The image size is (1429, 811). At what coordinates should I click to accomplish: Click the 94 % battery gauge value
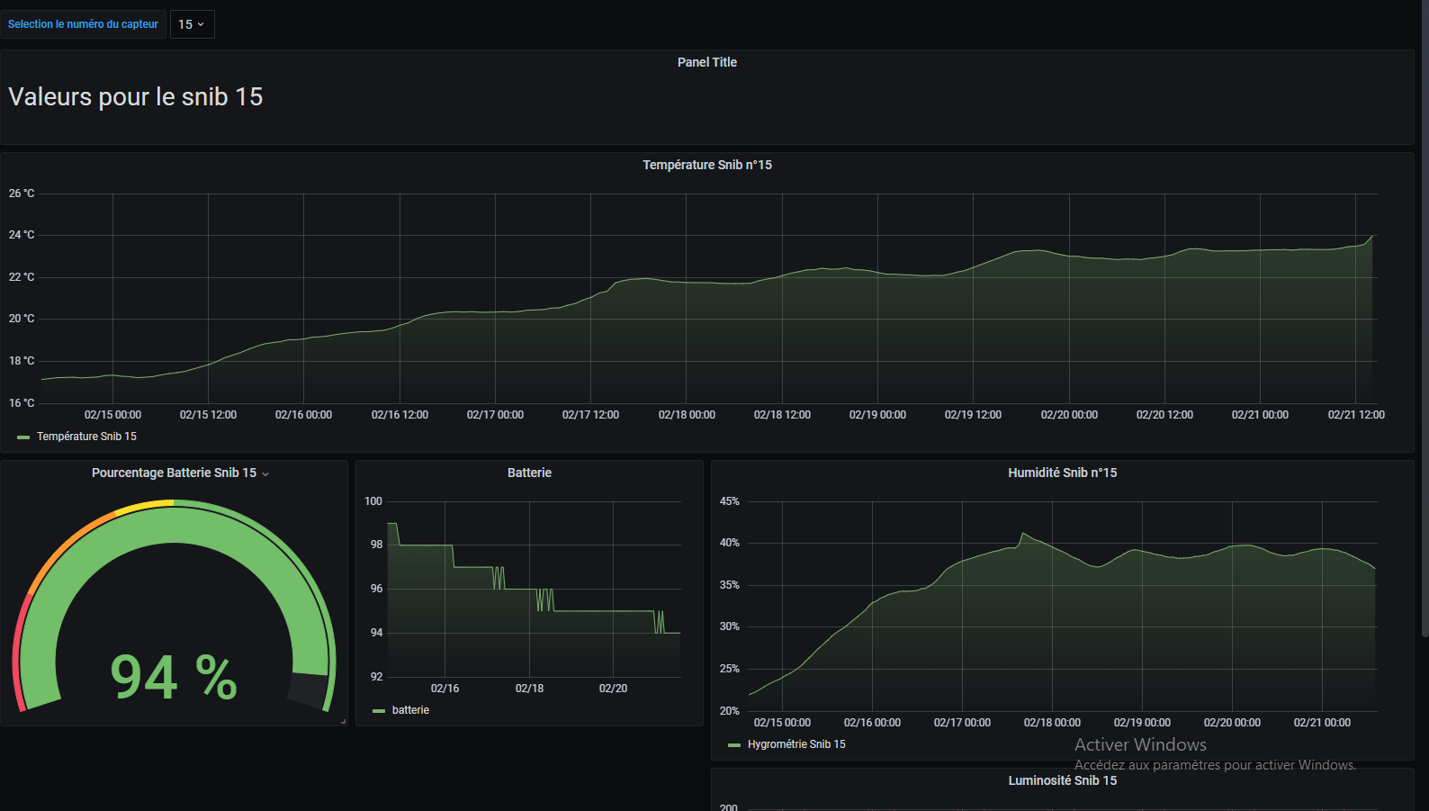[x=174, y=677]
